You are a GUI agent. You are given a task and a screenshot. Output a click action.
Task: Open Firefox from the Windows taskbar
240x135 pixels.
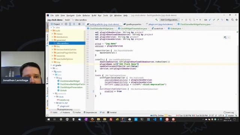92,119
